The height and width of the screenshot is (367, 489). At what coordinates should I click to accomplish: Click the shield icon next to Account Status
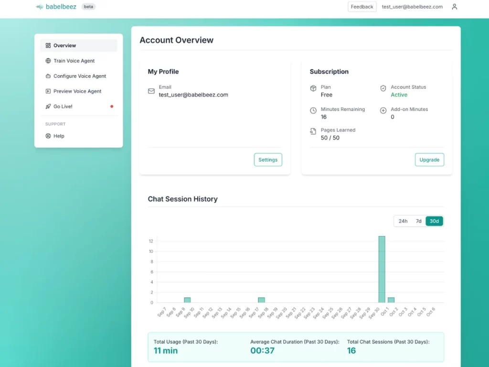point(383,88)
